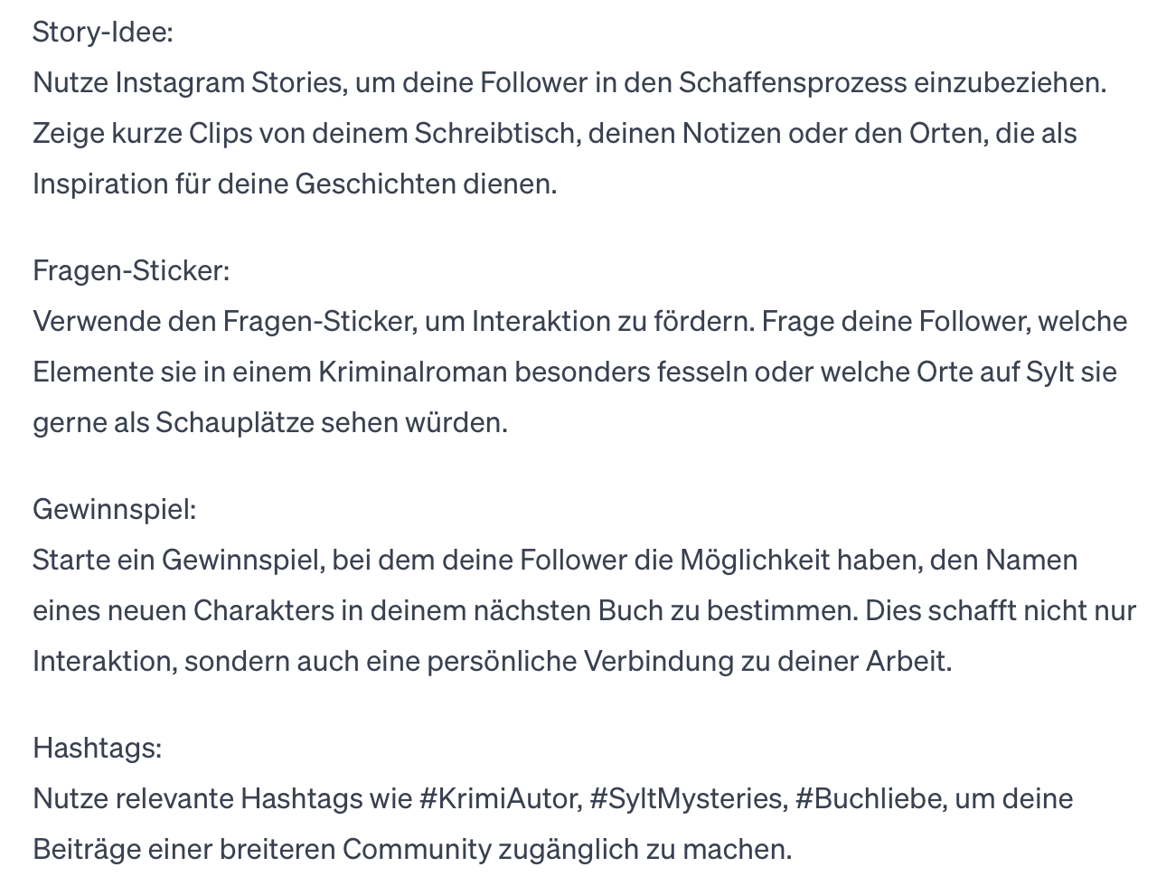
Task: Click the #SyltMysteries hashtag
Action: (687, 798)
